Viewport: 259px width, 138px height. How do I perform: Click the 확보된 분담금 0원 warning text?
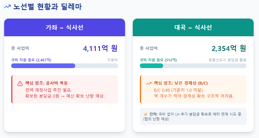(65, 96)
